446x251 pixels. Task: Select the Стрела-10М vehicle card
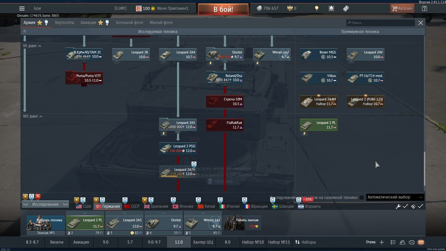tap(225, 101)
